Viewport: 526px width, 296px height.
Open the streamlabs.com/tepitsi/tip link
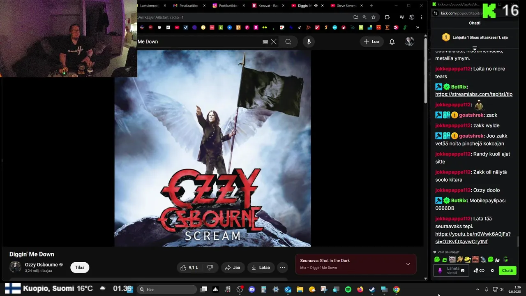point(474,94)
